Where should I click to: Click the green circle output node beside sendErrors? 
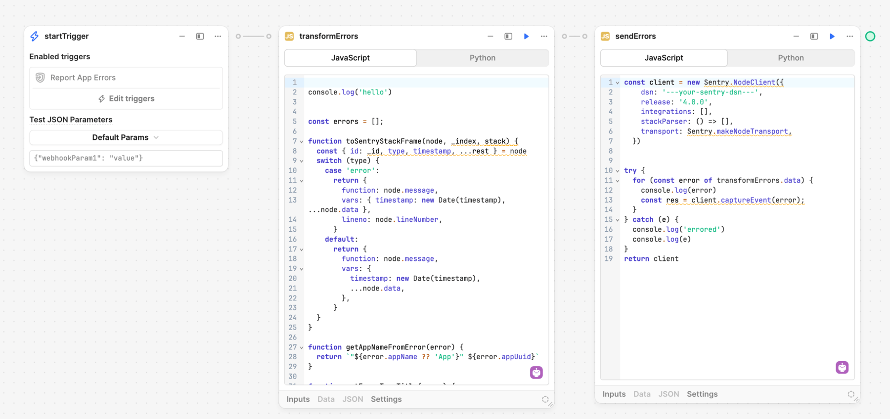[870, 36]
